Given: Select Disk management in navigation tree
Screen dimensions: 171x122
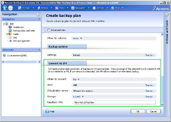Looking at the screenshot, I should point(21,41).
